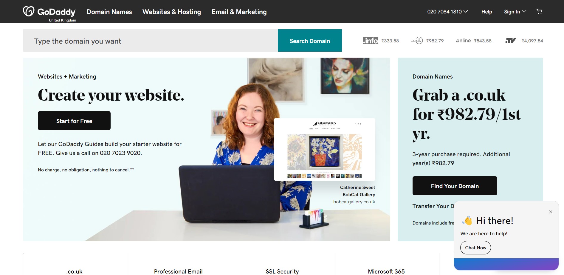This screenshot has width=564, height=275.
Task: Open the BobCat Gallery website preview thumbnail
Action: (325, 149)
